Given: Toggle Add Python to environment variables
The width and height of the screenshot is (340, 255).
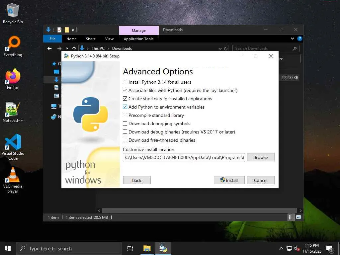Looking at the screenshot, I should (125, 107).
